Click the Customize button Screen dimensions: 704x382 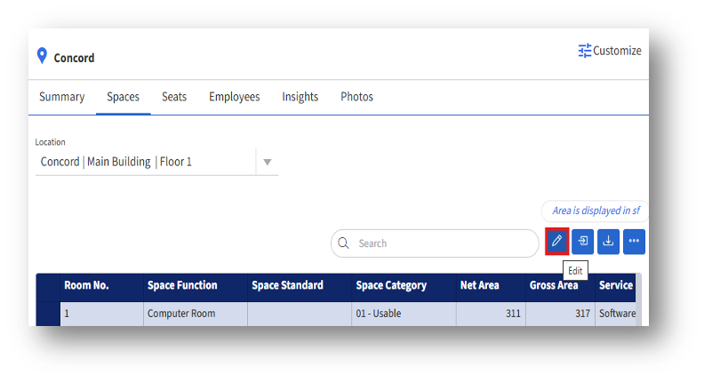(610, 51)
